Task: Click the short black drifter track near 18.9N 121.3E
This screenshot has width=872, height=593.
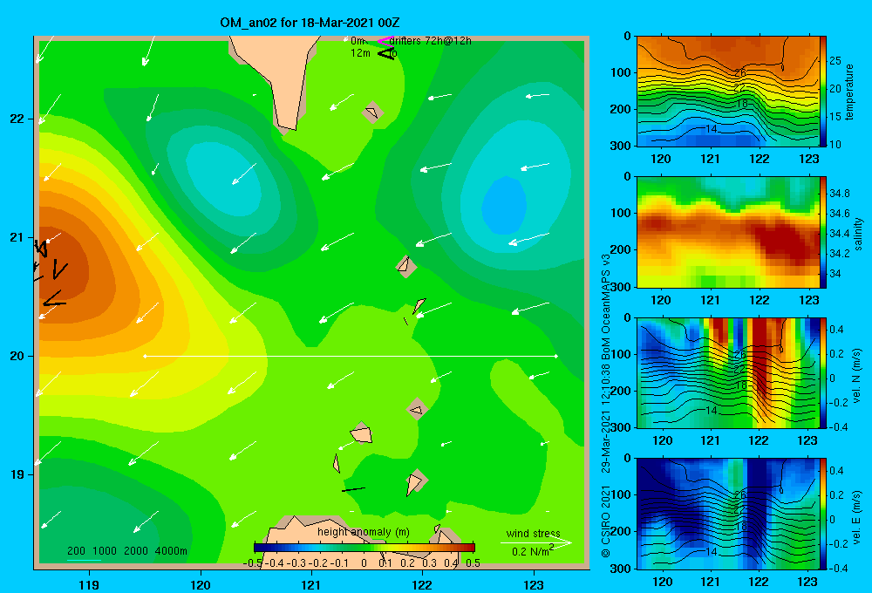Action: (354, 489)
